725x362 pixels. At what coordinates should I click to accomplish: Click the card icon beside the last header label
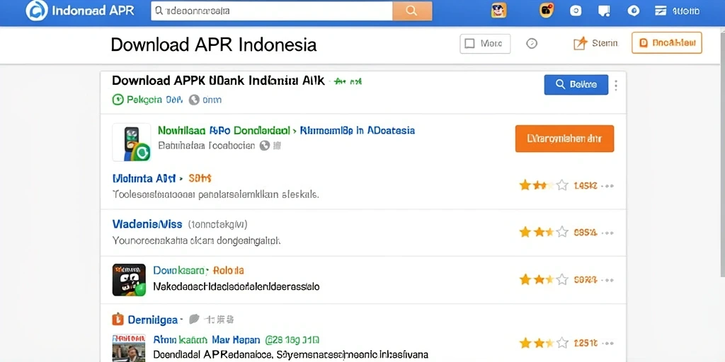click(x=661, y=11)
